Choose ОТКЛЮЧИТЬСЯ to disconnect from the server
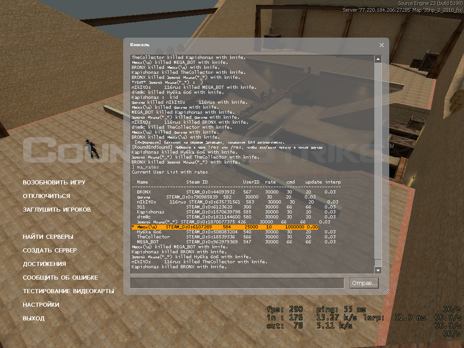The image size is (464, 348). [47, 196]
